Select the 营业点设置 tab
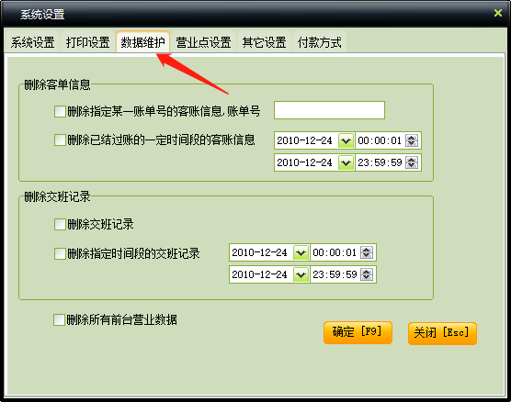Screen dimensions: 511x402 [x=203, y=42]
